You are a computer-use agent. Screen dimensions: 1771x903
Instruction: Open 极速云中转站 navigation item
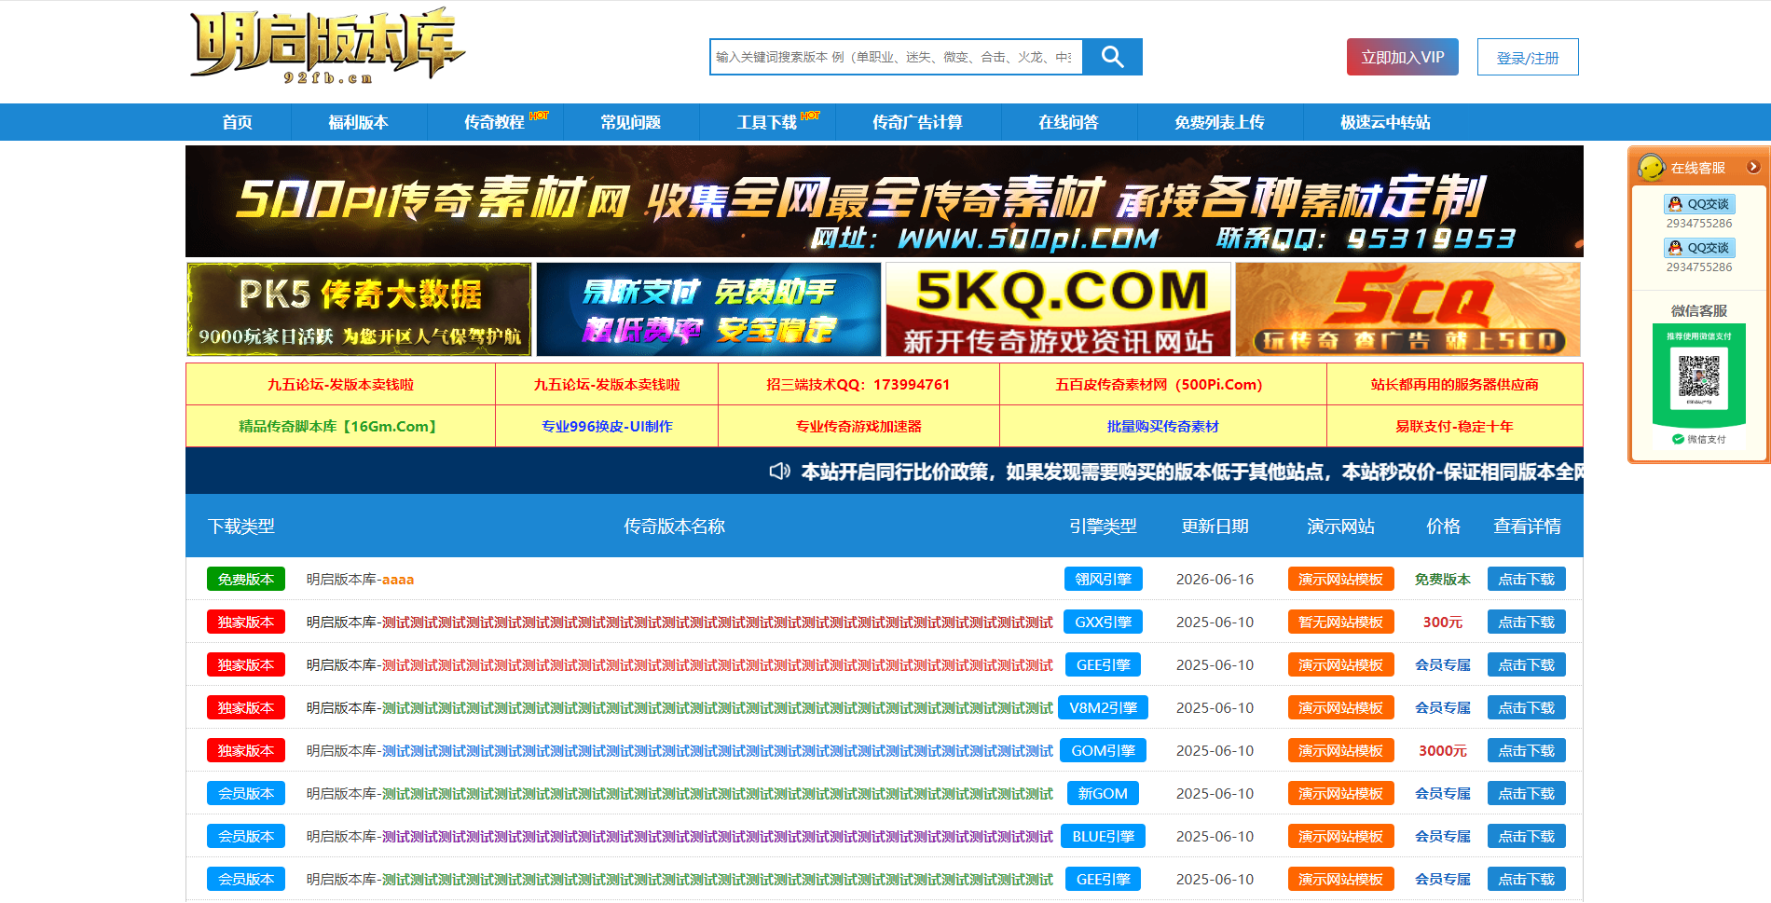(1386, 122)
